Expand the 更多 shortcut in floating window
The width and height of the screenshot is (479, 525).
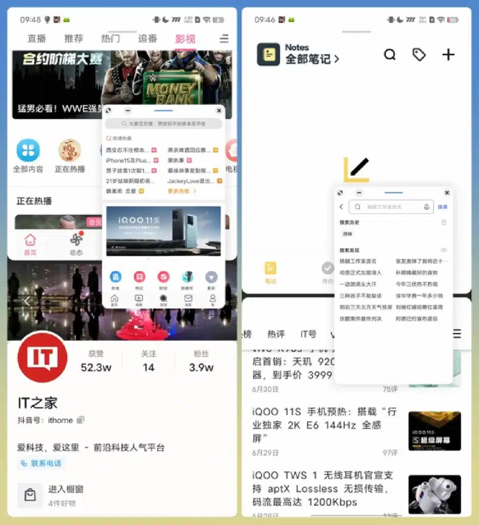coord(211,277)
